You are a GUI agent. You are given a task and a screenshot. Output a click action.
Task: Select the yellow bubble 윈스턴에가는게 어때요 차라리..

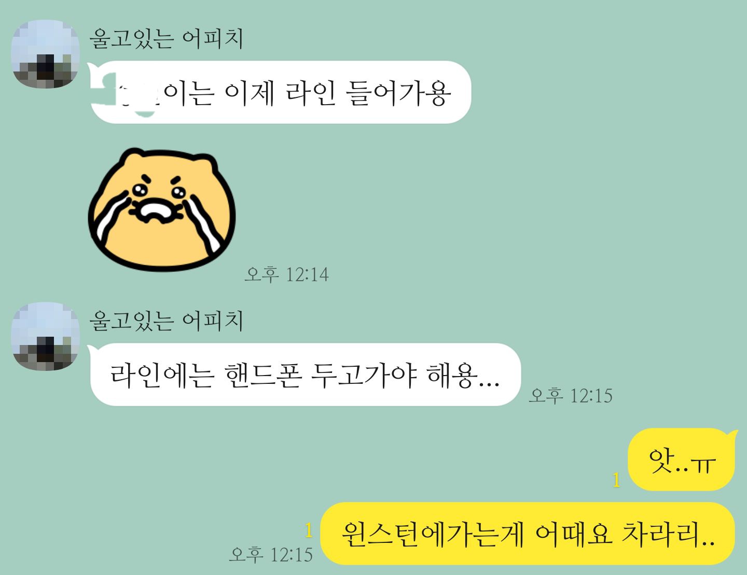(528, 534)
